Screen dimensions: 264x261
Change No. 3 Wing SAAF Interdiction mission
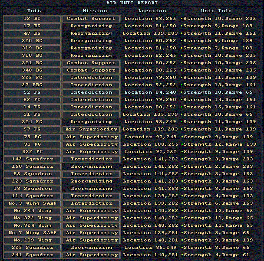pos(92,204)
